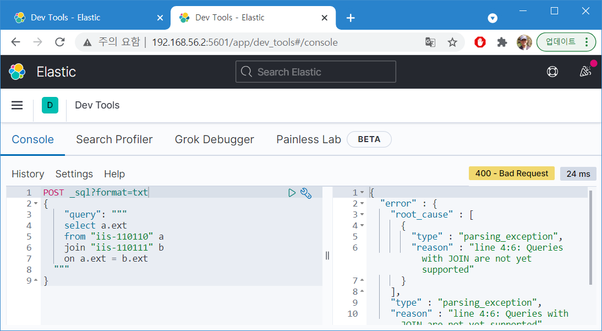Open the Default space 'D' avatar
The height and width of the screenshot is (331, 602).
(50, 105)
